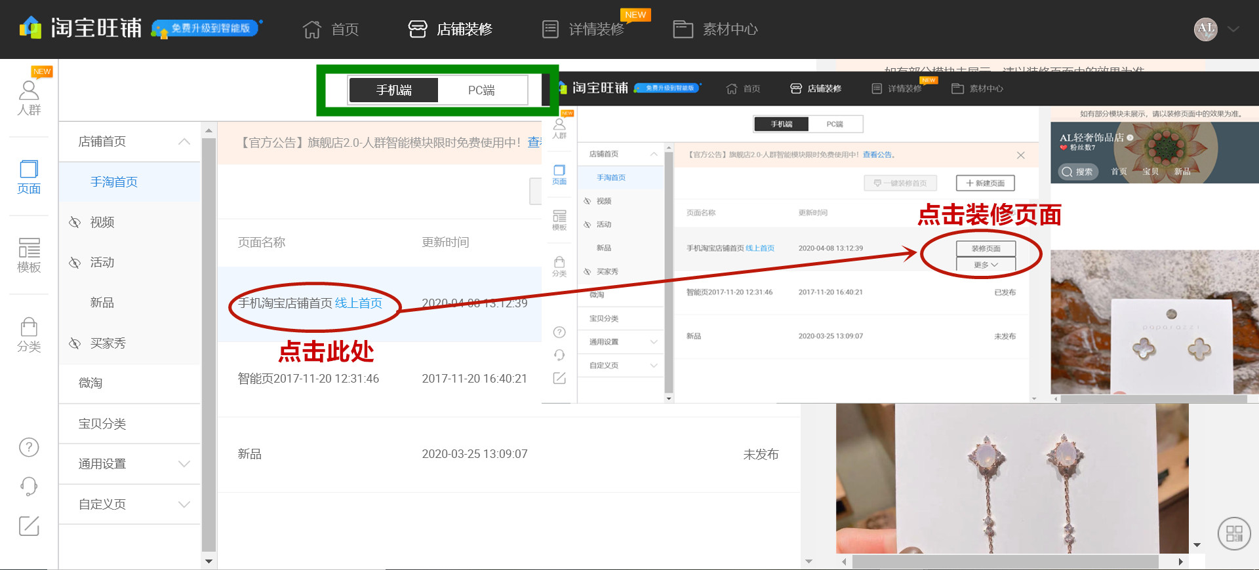Click the headset customer service icon in main sidebar
Image resolution: width=1259 pixels, height=570 pixels.
pos(29,486)
